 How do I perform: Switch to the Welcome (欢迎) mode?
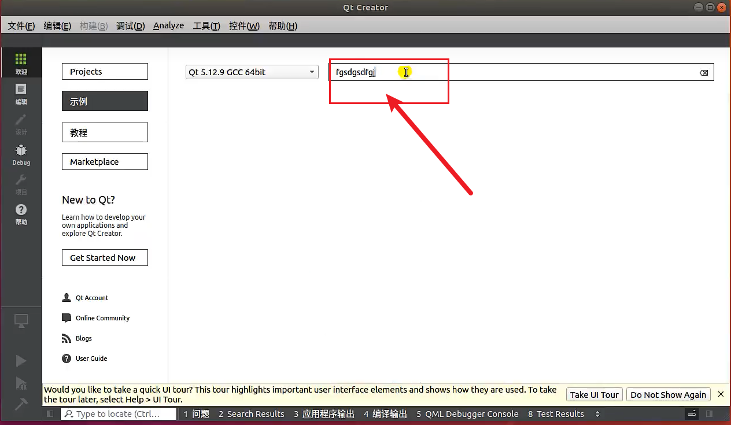pyautogui.click(x=21, y=63)
